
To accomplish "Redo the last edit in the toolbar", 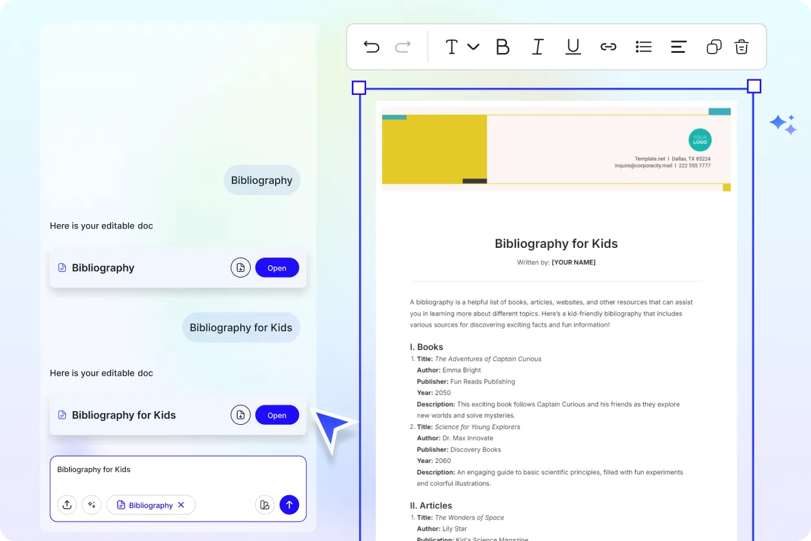I will pos(403,46).
